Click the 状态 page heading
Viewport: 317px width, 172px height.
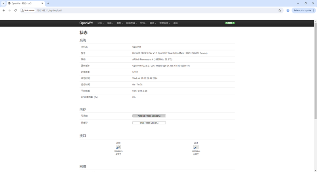pos(83,33)
